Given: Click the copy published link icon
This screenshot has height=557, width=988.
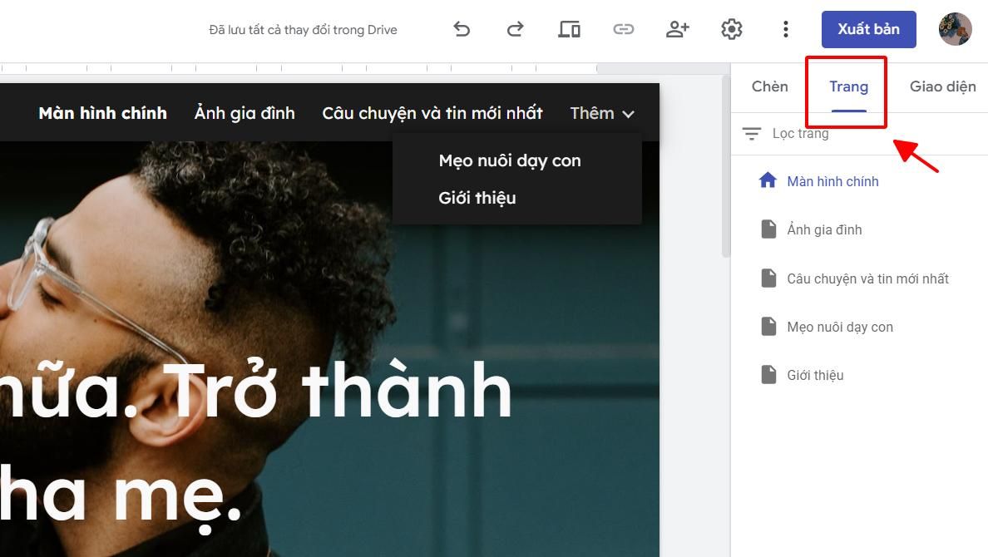Looking at the screenshot, I should 624,29.
